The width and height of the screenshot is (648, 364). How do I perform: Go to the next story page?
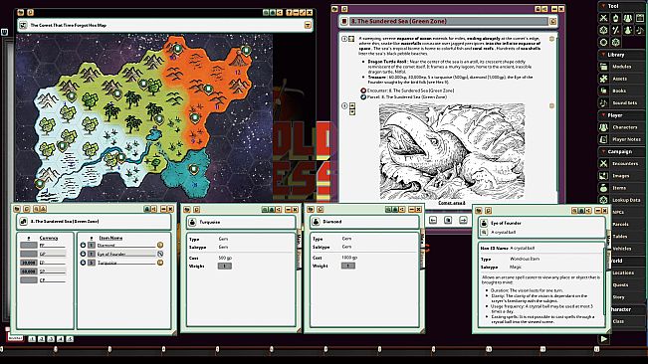point(463,221)
